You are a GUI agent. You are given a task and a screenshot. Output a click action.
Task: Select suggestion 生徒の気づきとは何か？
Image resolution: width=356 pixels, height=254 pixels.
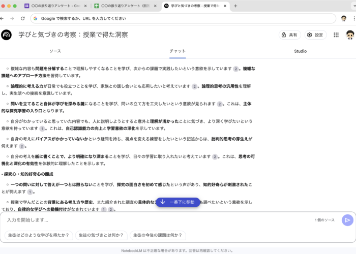coord(101,235)
